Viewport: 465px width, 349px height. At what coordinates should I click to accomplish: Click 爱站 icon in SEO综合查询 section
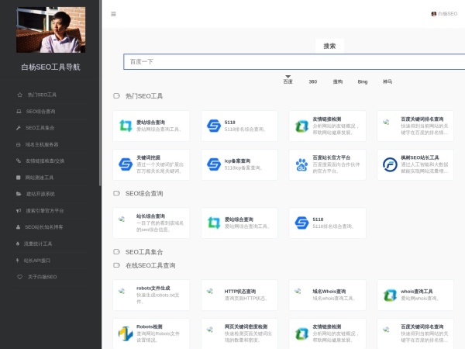[x=214, y=223]
